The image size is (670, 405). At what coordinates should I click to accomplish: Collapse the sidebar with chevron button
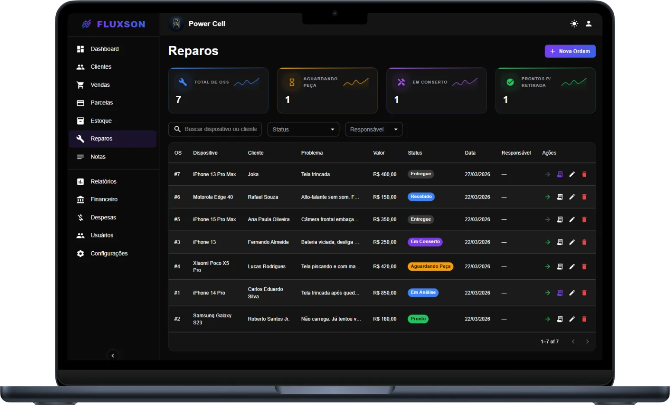[113, 355]
